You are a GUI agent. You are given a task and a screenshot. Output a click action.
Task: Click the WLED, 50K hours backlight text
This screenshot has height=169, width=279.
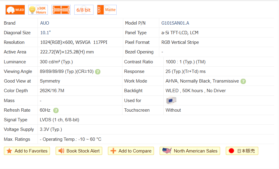click(x=195, y=91)
